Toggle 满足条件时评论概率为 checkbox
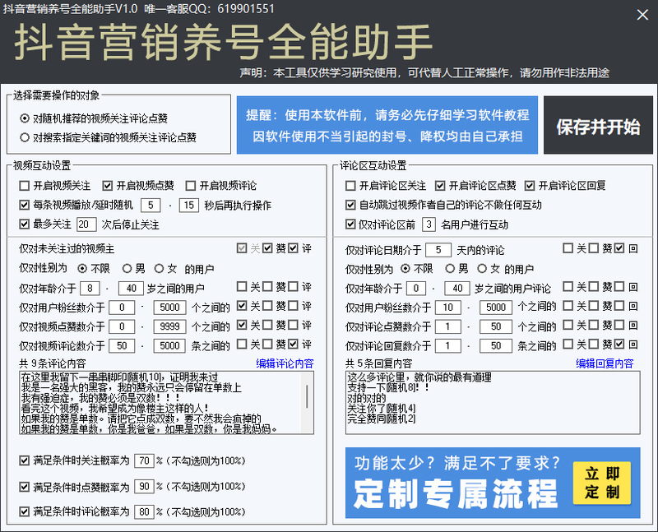 [25, 512]
